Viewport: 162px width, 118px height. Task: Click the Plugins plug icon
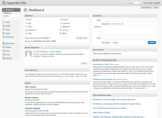[x=4, y=47]
